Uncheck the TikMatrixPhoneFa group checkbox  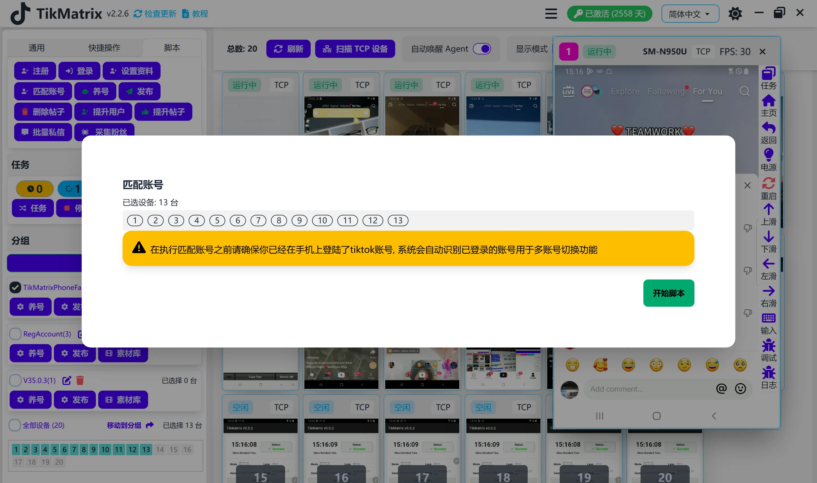tap(15, 287)
